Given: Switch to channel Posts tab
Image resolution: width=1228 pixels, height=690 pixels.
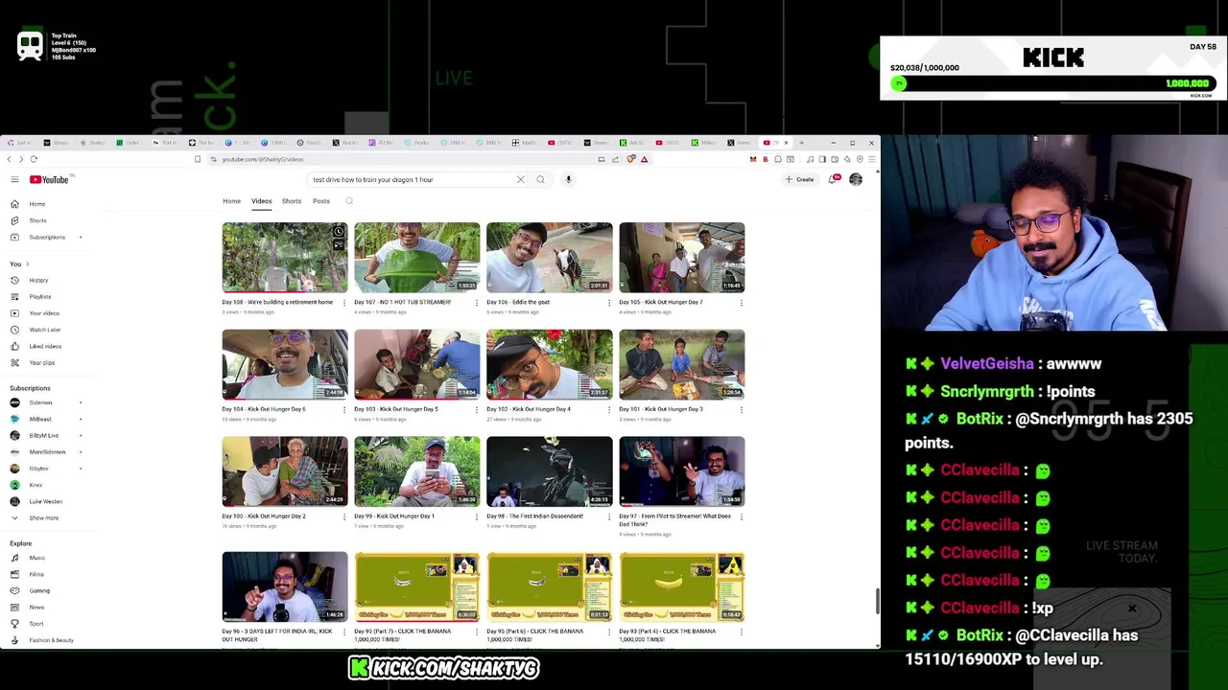Looking at the screenshot, I should point(321,201).
